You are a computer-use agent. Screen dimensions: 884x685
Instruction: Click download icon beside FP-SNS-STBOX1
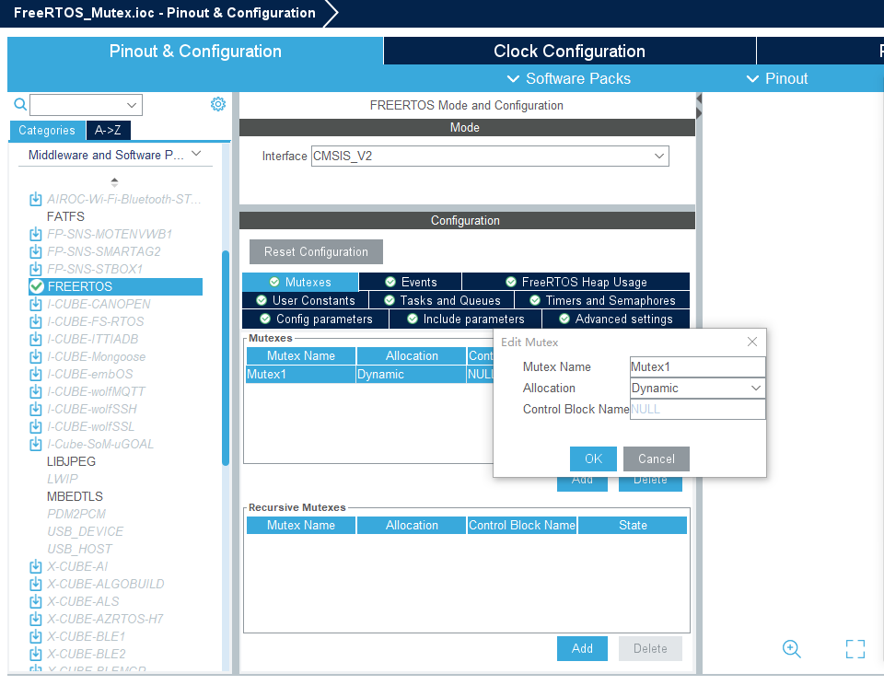click(x=36, y=269)
